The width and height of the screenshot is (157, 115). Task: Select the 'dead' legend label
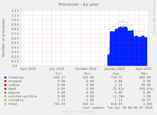point(12,89)
